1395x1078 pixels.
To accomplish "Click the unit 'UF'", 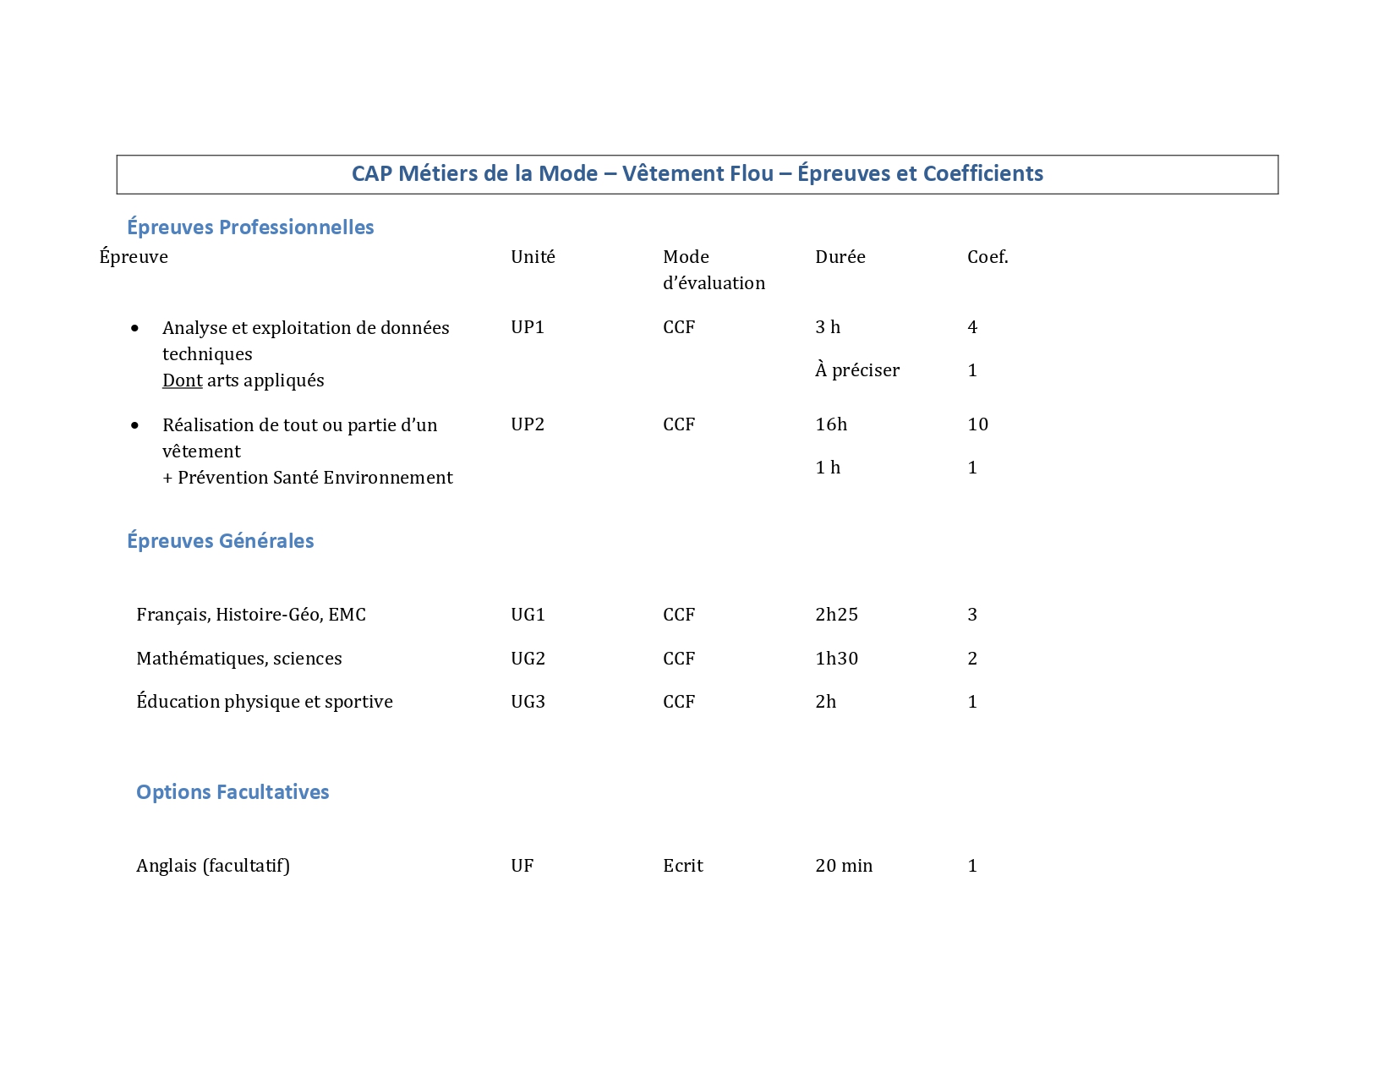I will (x=522, y=866).
